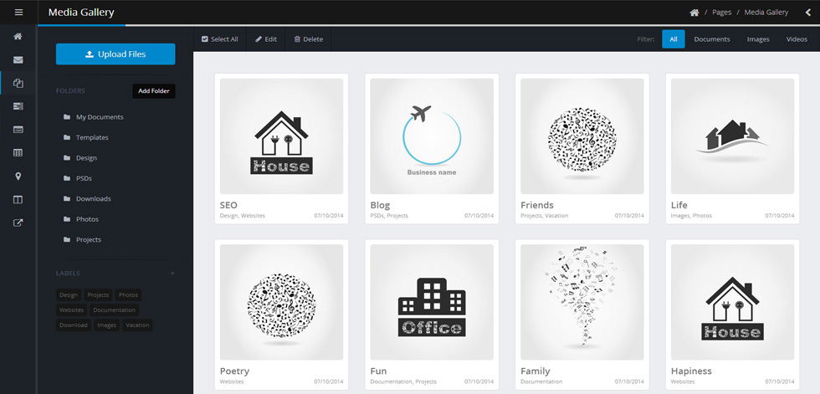The width and height of the screenshot is (820, 394).
Task: Close the Labels section with X
Action: (x=172, y=274)
